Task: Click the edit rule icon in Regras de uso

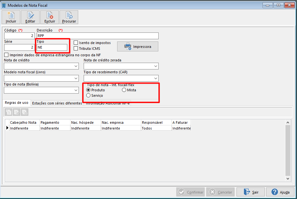Action: [17, 112]
